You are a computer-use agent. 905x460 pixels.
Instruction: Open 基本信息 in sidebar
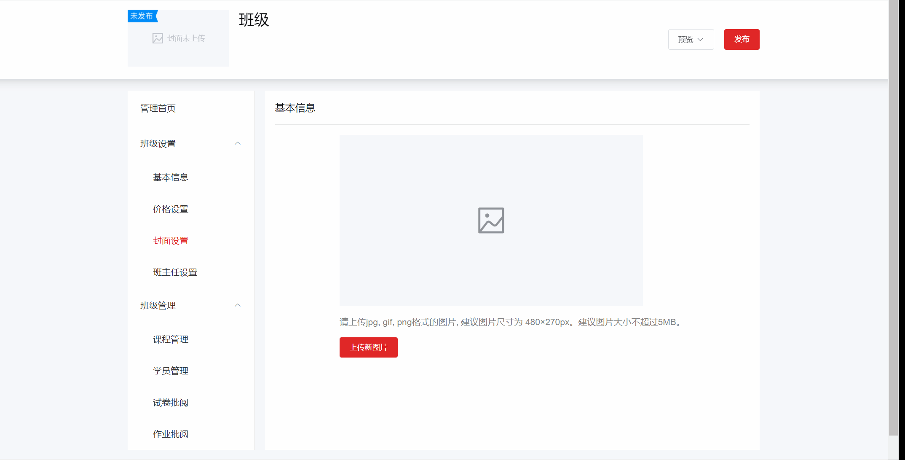pyautogui.click(x=171, y=178)
